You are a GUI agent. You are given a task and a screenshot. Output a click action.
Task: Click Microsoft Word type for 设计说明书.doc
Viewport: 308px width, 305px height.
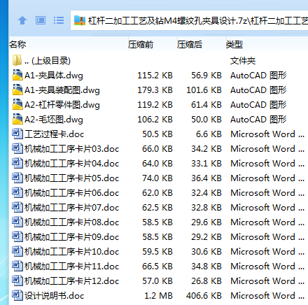pos(267,296)
